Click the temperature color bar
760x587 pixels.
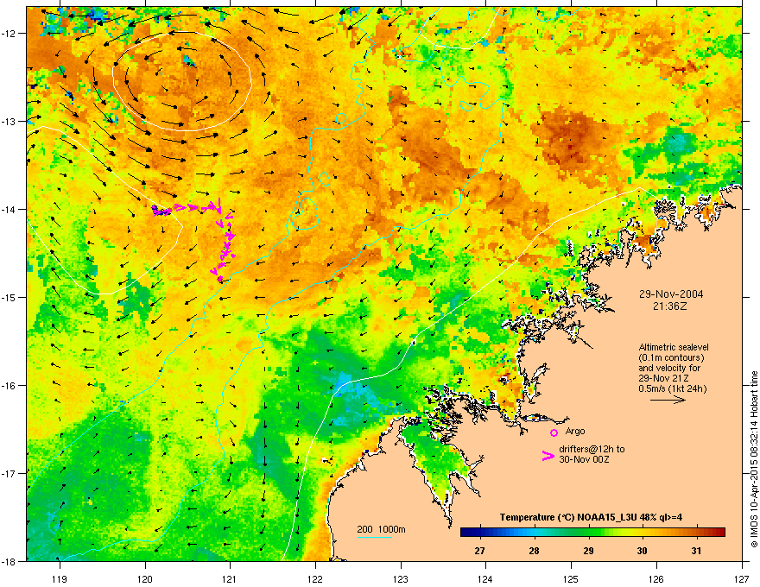click(x=592, y=532)
